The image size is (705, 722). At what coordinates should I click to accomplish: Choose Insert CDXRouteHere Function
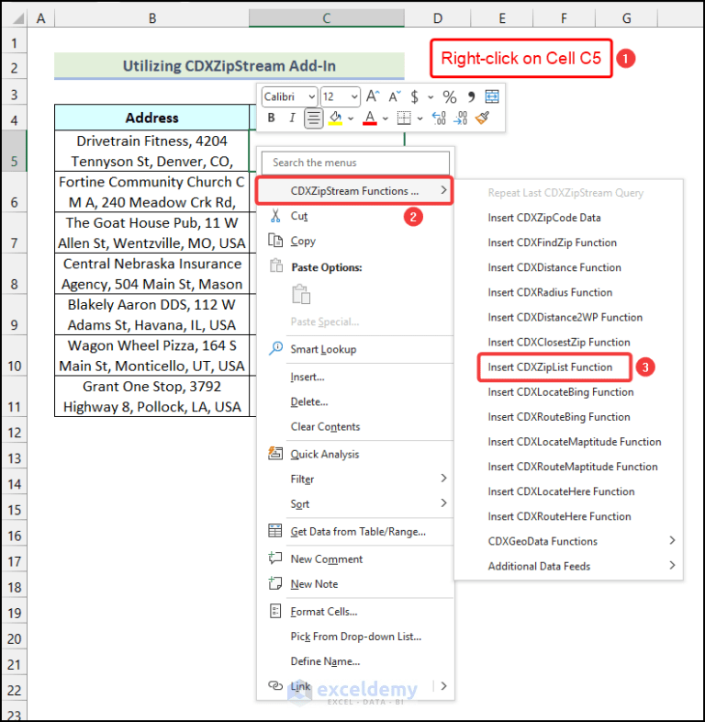[559, 516]
